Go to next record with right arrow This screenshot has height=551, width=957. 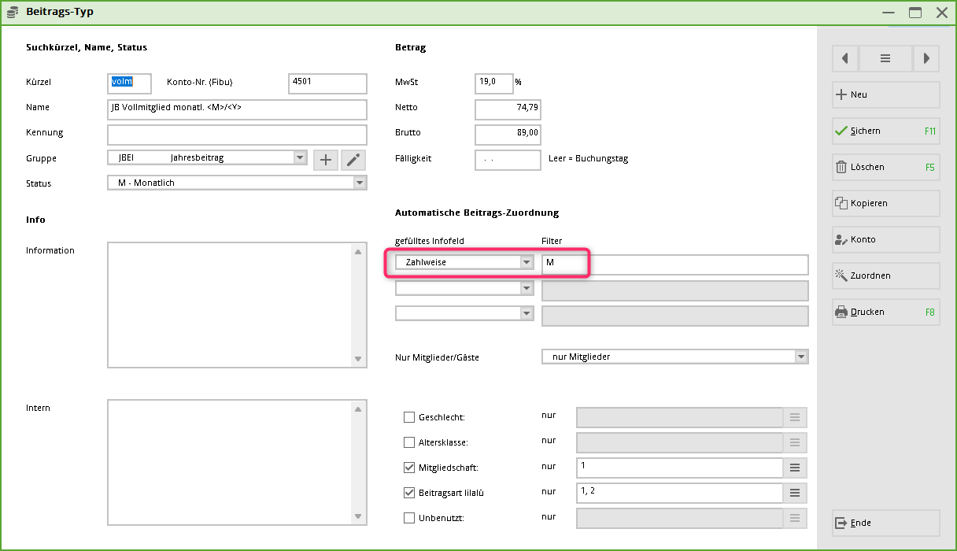click(926, 58)
